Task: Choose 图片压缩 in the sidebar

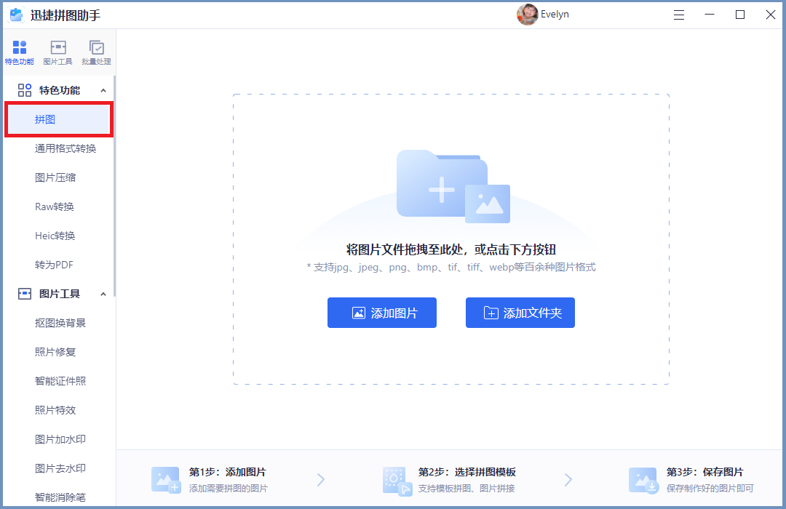Action: [x=55, y=177]
